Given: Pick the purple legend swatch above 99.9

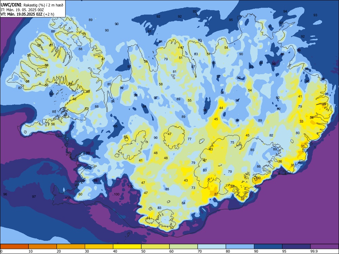Looking at the screenshot, I should pyautogui.click(x=324, y=247).
